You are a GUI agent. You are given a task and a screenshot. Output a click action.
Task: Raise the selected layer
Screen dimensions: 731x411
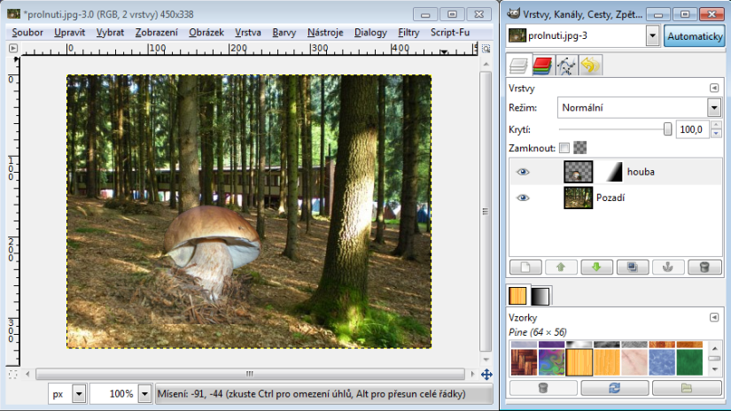tap(561, 267)
